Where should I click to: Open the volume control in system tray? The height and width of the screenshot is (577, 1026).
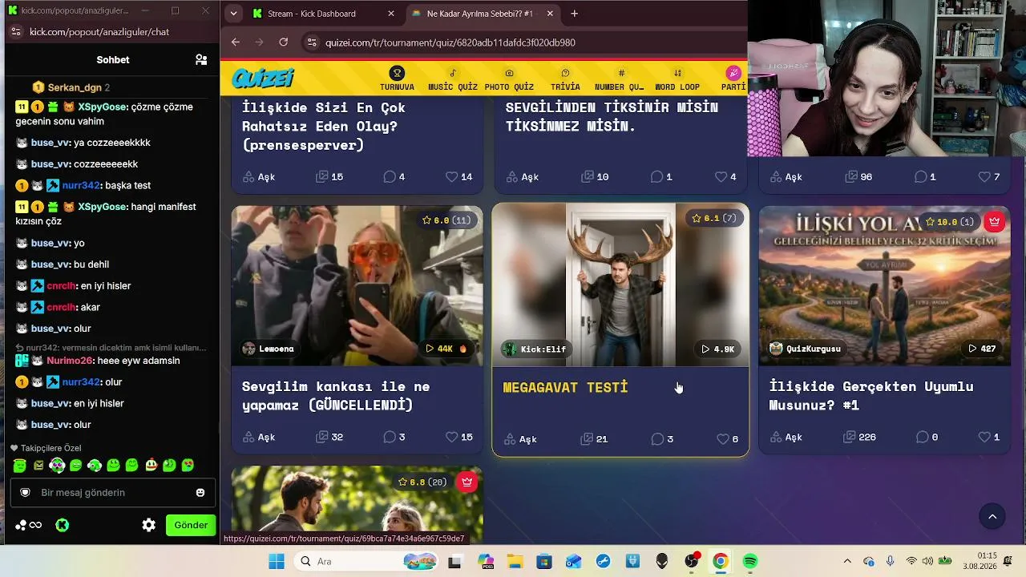pos(928,561)
